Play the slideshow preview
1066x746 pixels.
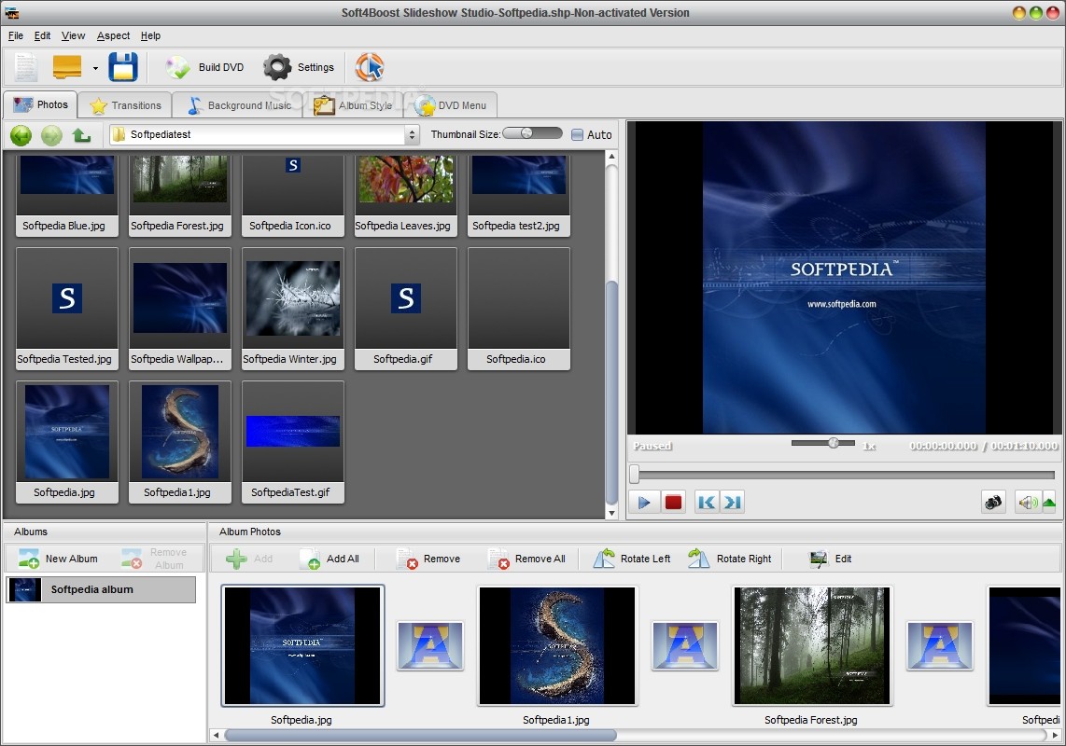coord(644,502)
